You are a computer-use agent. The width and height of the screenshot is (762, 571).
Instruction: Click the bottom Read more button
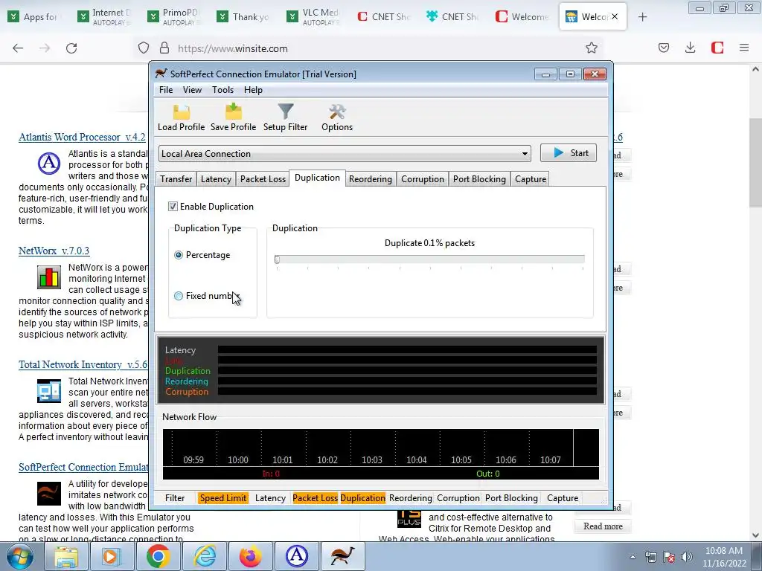click(x=603, y=526)
